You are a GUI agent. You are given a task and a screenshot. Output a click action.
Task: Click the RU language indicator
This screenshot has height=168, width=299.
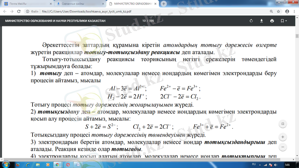(254, 164)
